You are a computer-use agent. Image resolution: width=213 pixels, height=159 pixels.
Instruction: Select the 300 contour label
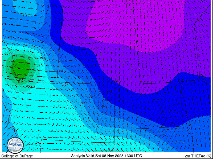28,82
